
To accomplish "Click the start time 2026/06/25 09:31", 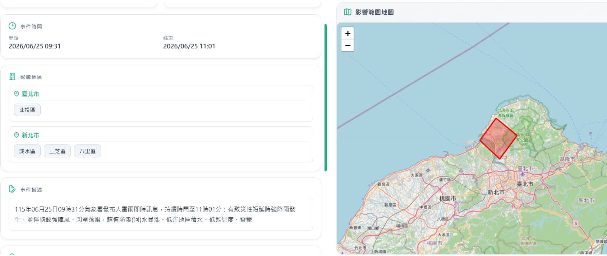I will [x=35, y=46].
